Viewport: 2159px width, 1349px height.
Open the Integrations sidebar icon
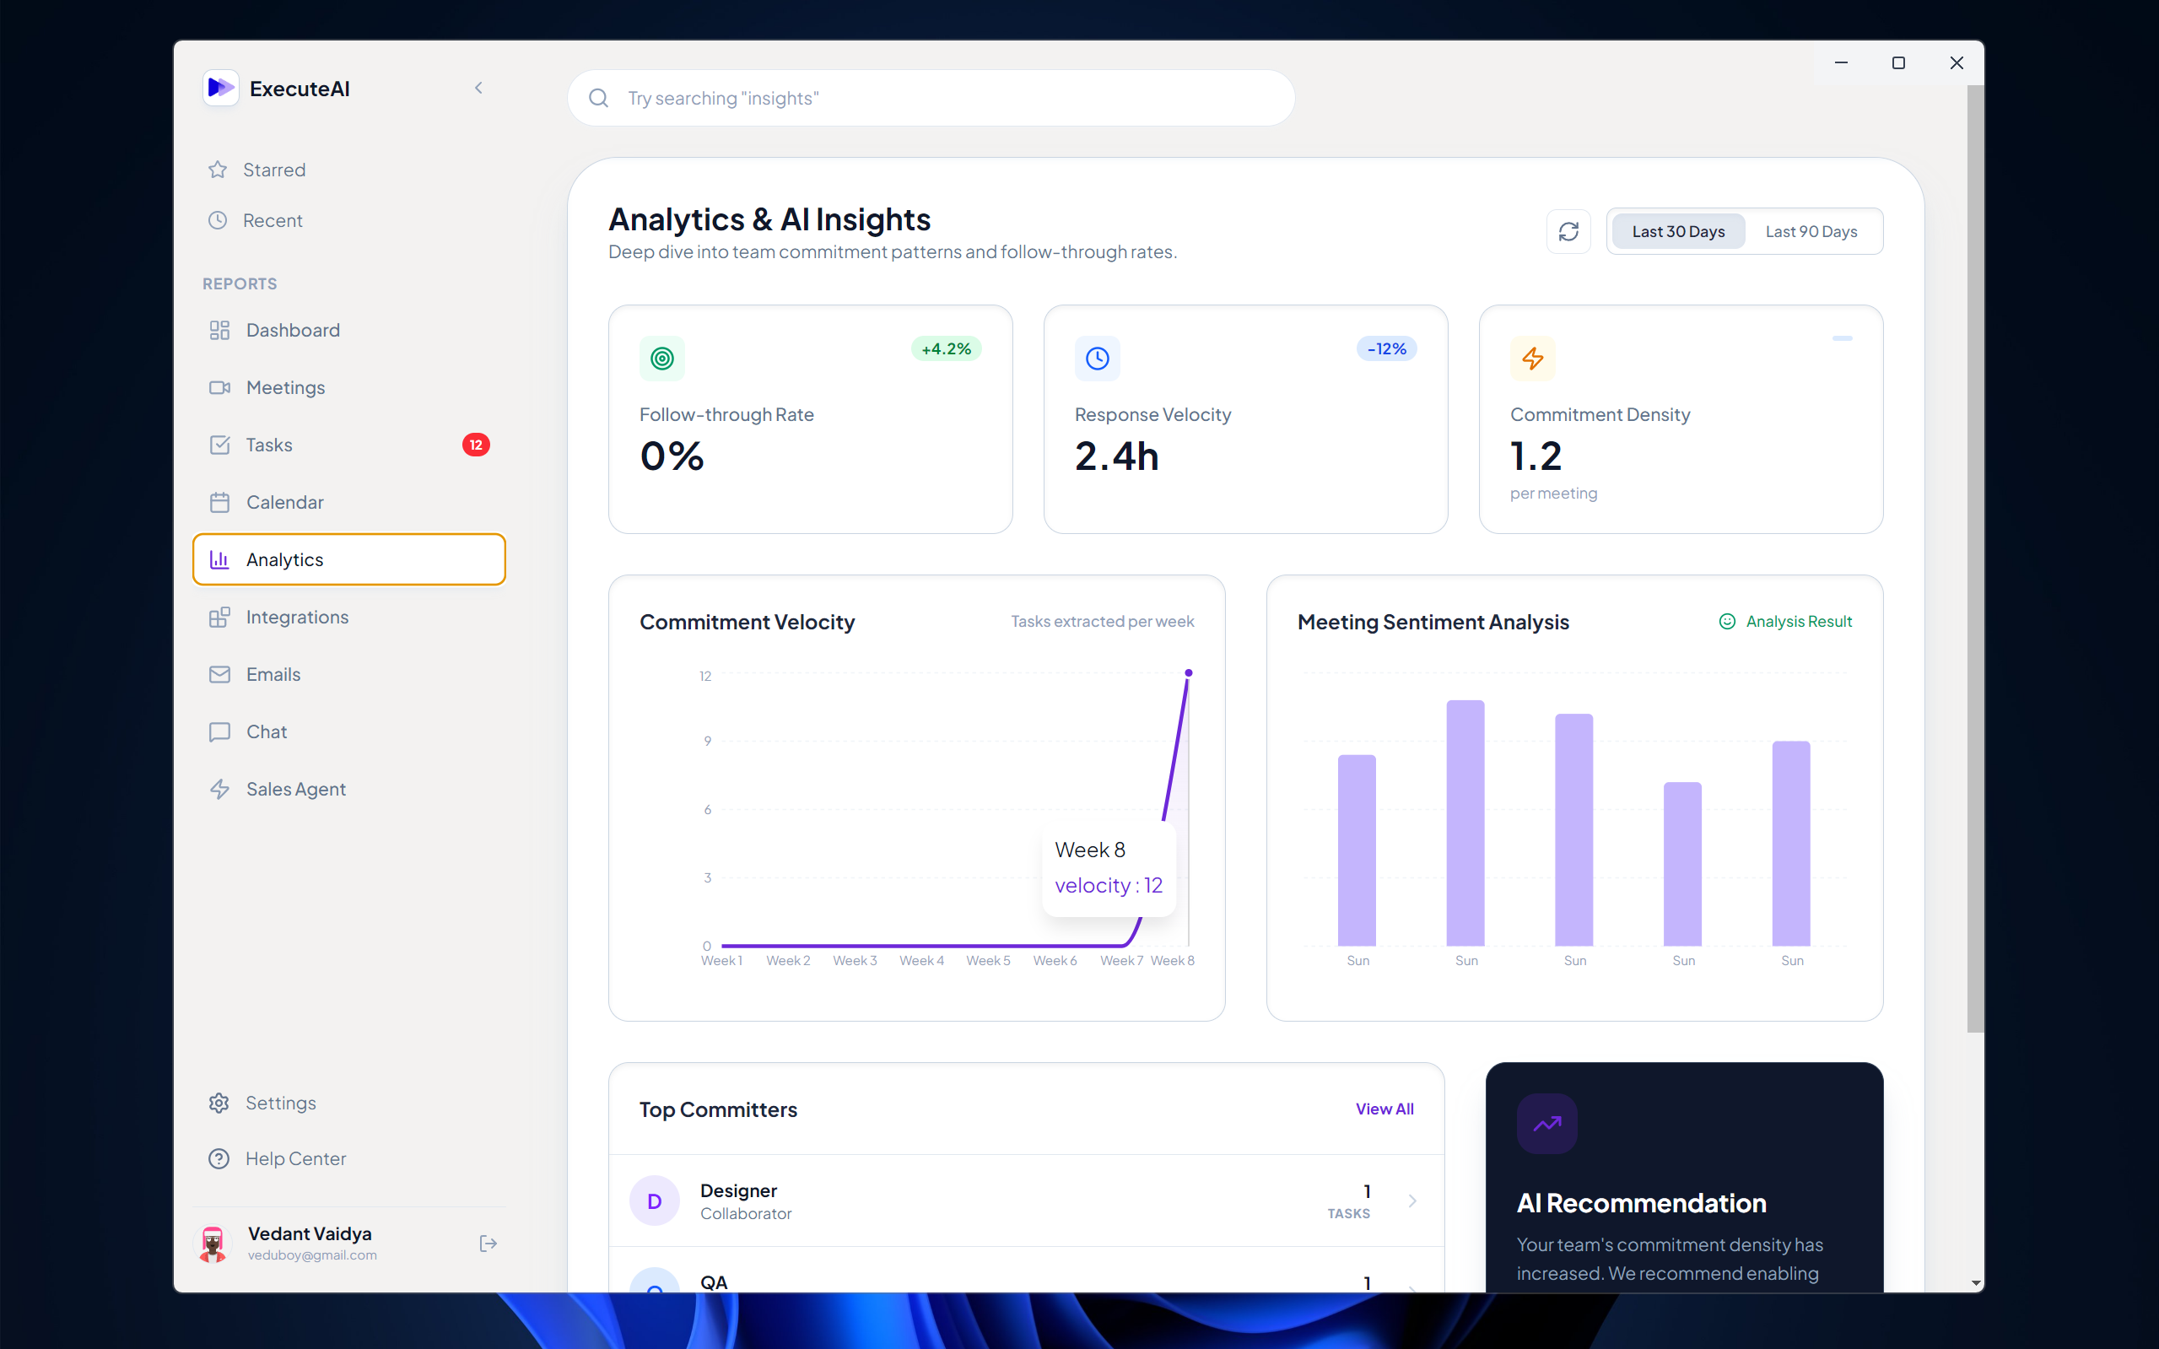(219, 618)
